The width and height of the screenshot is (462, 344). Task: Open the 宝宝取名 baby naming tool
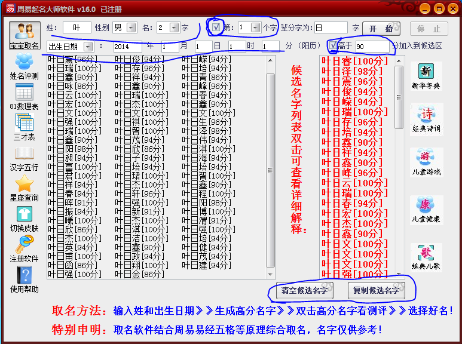point(24,35)
